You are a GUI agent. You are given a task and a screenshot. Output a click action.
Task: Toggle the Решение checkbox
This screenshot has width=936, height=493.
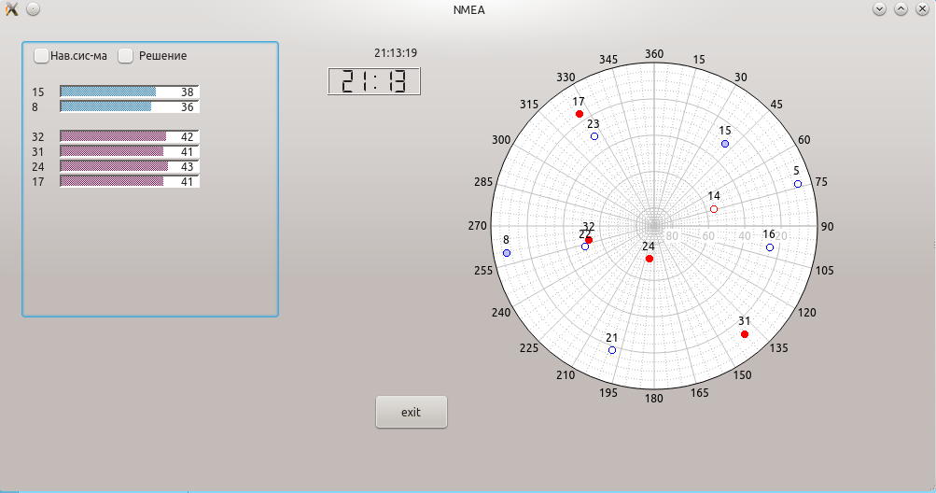(x=126, y=56)
